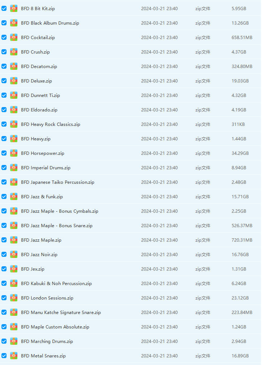Click the archive icon for BFD Horsepower.zip
This screenshot has width=262, height=365.
[14, 153]
